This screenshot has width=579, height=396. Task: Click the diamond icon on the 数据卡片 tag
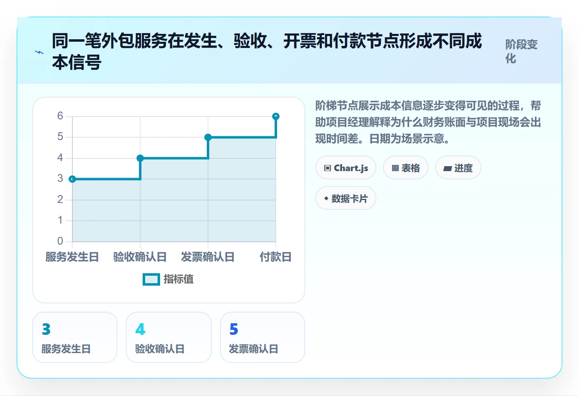tap(326, 199)
